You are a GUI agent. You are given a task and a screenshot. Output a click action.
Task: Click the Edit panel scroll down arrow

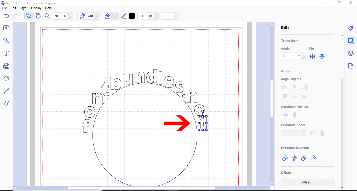pyautogui.click(x=342, y=188)
